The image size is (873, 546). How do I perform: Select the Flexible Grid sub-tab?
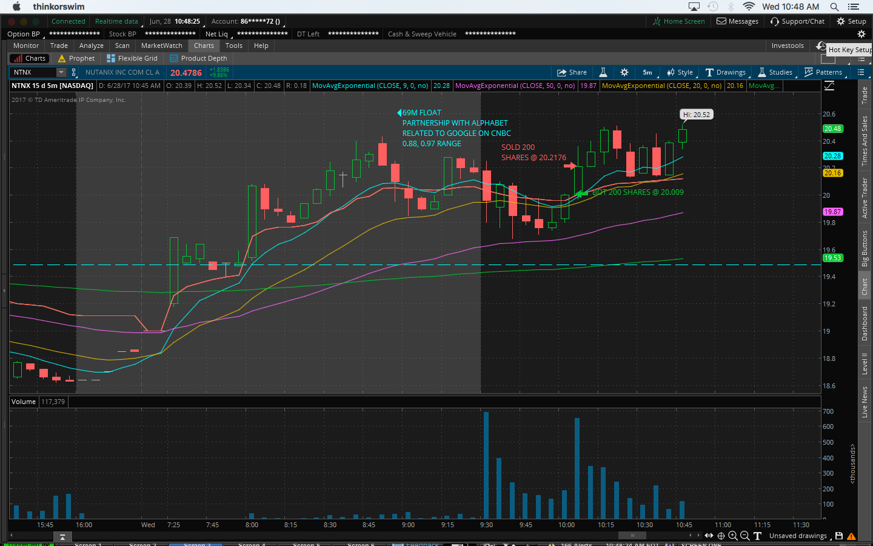(x=132, y=58)
